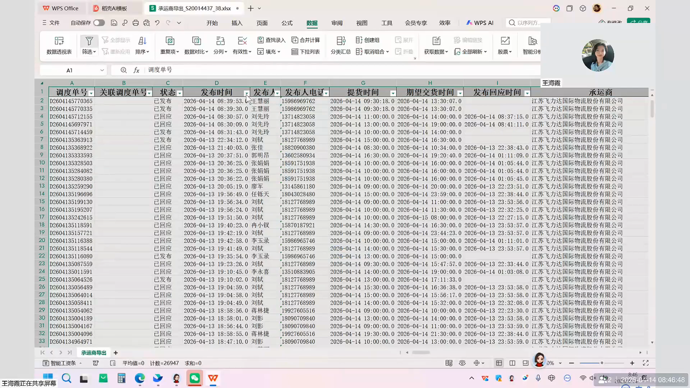
Task: Open the 公式 ribbon tab
Action: [x=287, y=23]
